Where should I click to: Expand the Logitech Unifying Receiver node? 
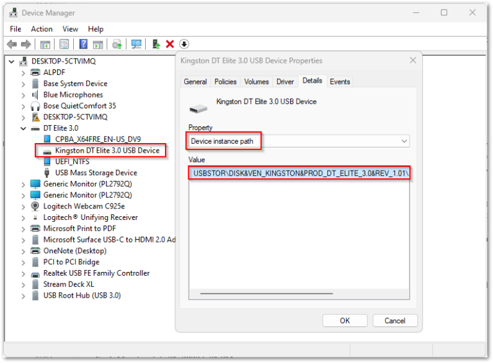tap(23, 218)
